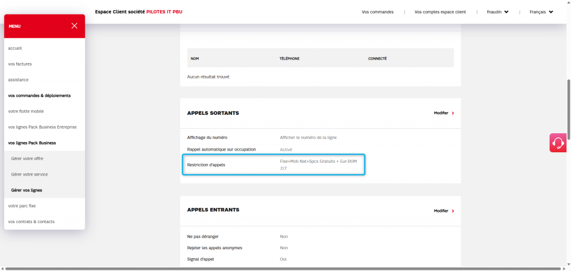Click Modifier for Appels sortants

[x=441, y=113]
